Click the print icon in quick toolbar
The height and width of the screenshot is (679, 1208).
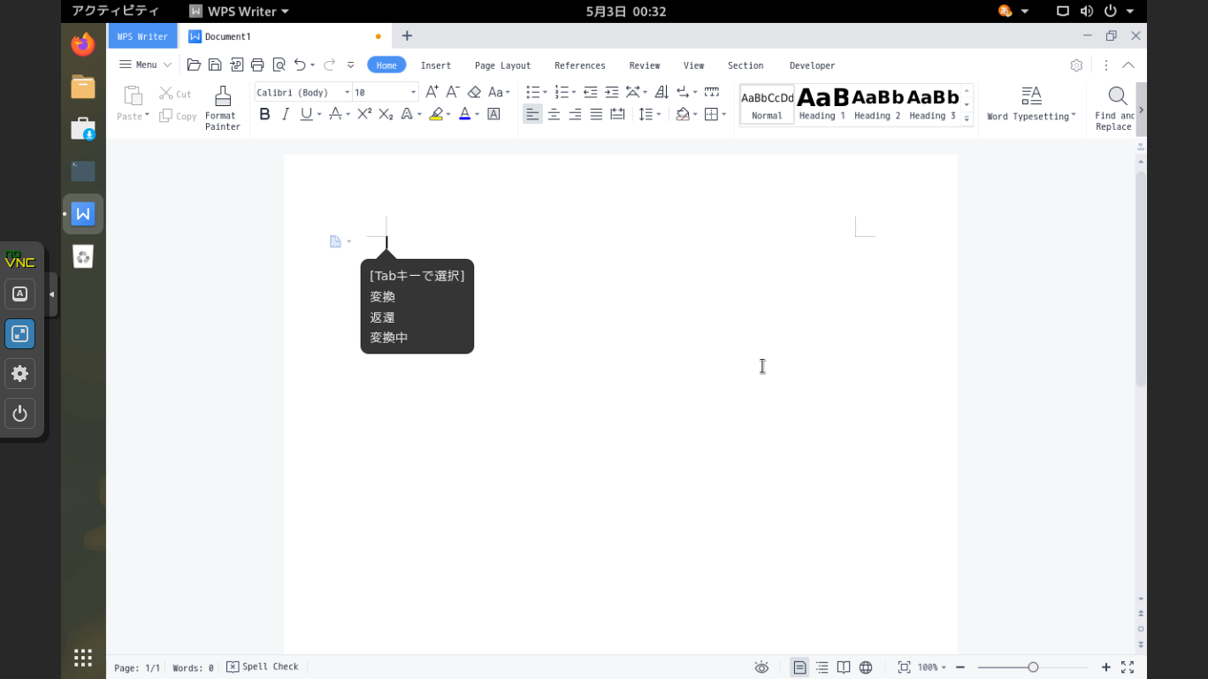pos(257,65)
